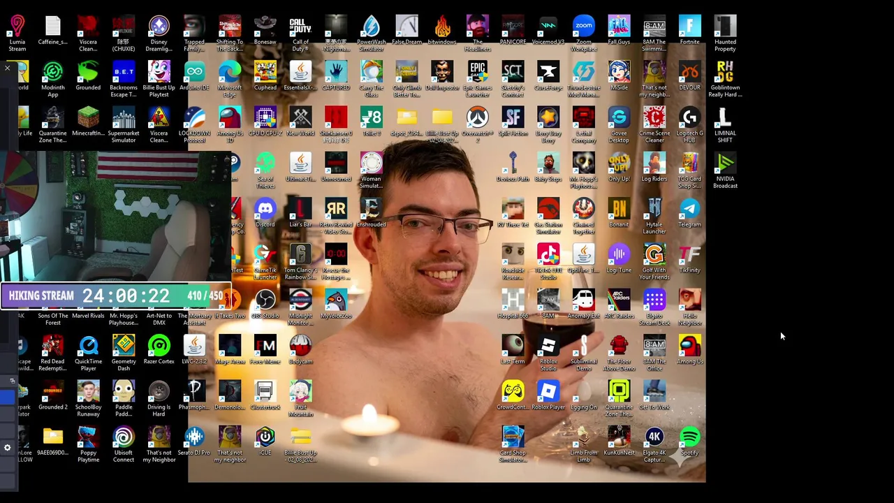Click the settings gear in left overlay
This screenshot has width=894, height=503.
point(8,448)
